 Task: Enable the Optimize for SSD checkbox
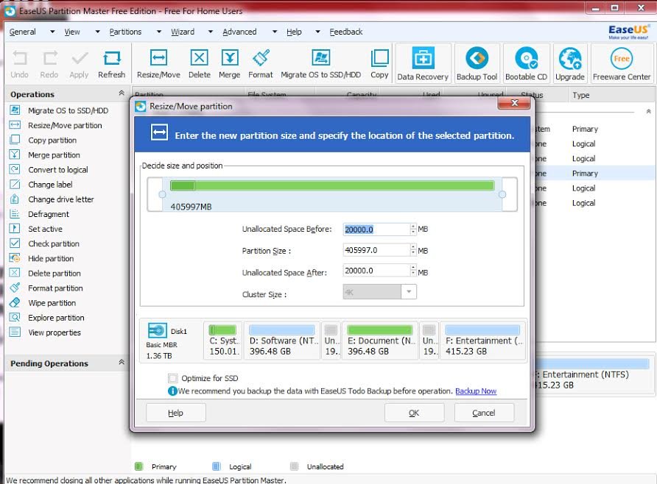coord(172,378)
